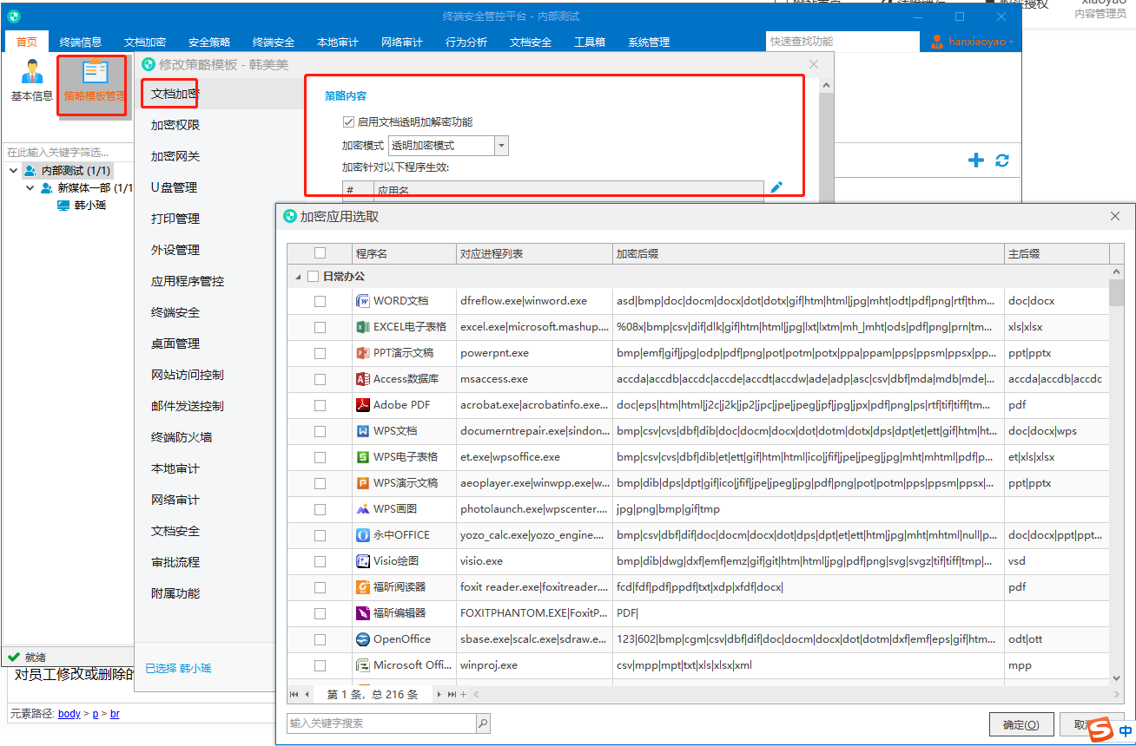Click the 输入关键字搜索 input field
Image resolution: width=1136 pixels, height=746 pixels.
pyautogui.click(x=381, y=723)
